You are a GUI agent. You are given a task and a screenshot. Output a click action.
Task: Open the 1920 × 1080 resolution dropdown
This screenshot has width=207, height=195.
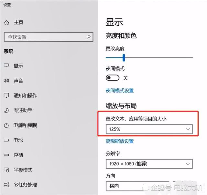pos(149,164)
